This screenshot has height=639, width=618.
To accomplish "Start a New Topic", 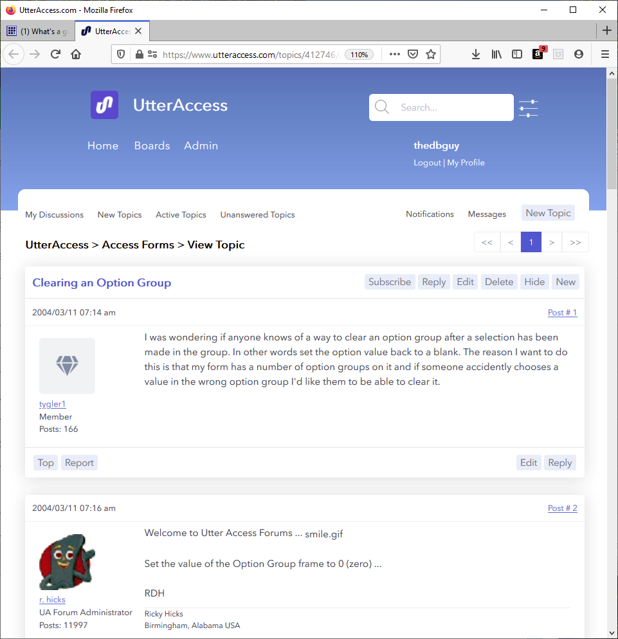I will [x=548, y=213].
